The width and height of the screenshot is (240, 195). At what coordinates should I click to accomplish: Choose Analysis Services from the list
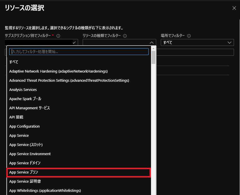tap(79, 90)
